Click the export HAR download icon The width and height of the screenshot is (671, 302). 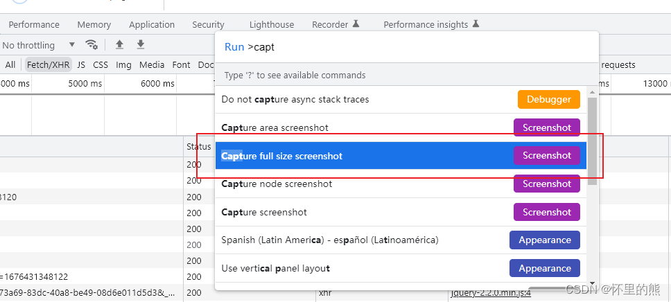click(140, 44)
